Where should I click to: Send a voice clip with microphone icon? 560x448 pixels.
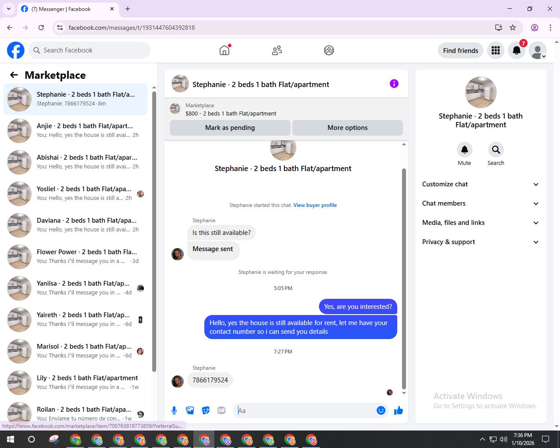174,410
